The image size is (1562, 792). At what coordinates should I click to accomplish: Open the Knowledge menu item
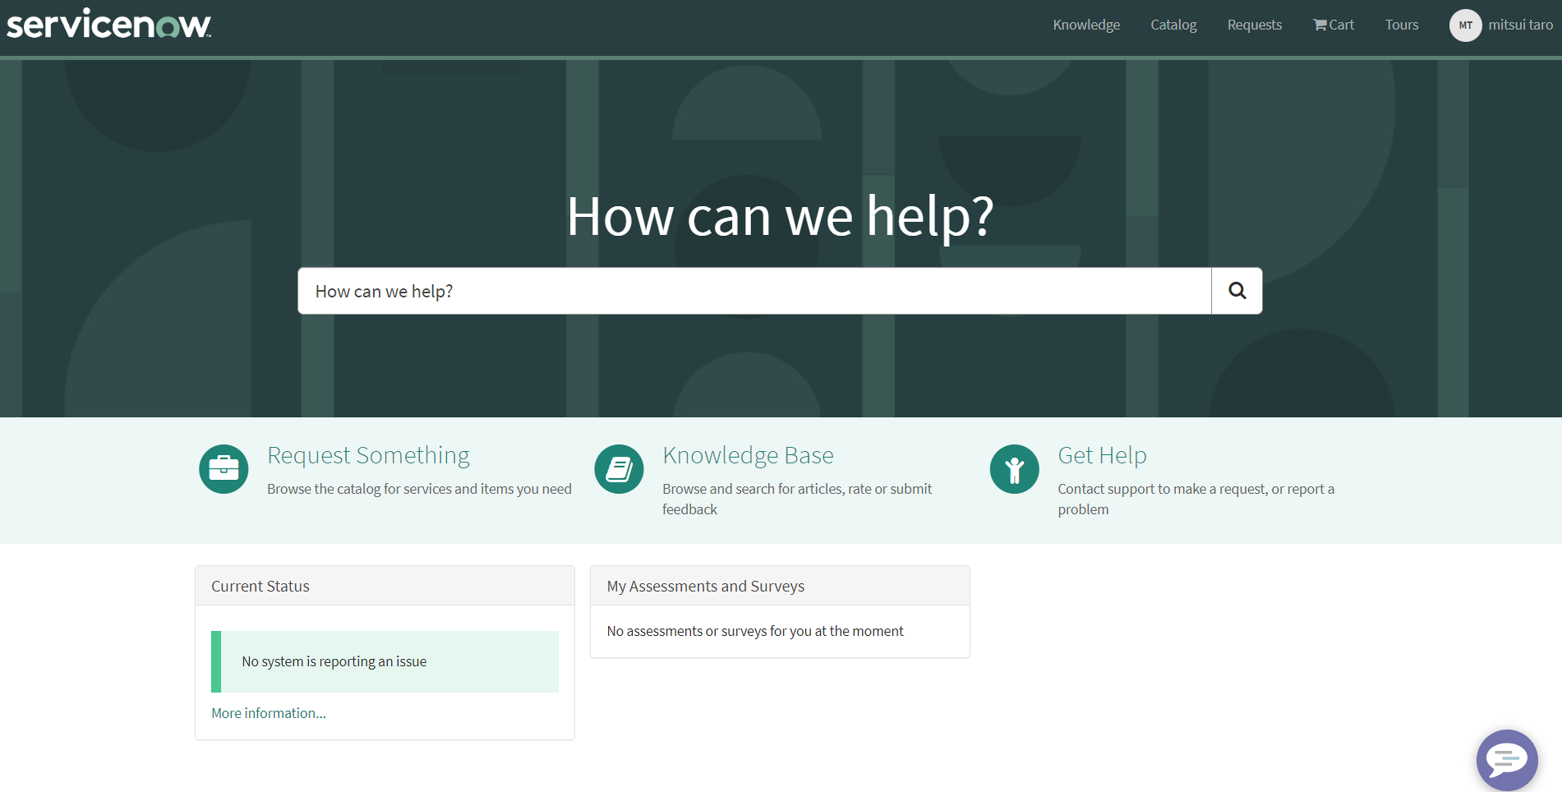pos(1086,25)
